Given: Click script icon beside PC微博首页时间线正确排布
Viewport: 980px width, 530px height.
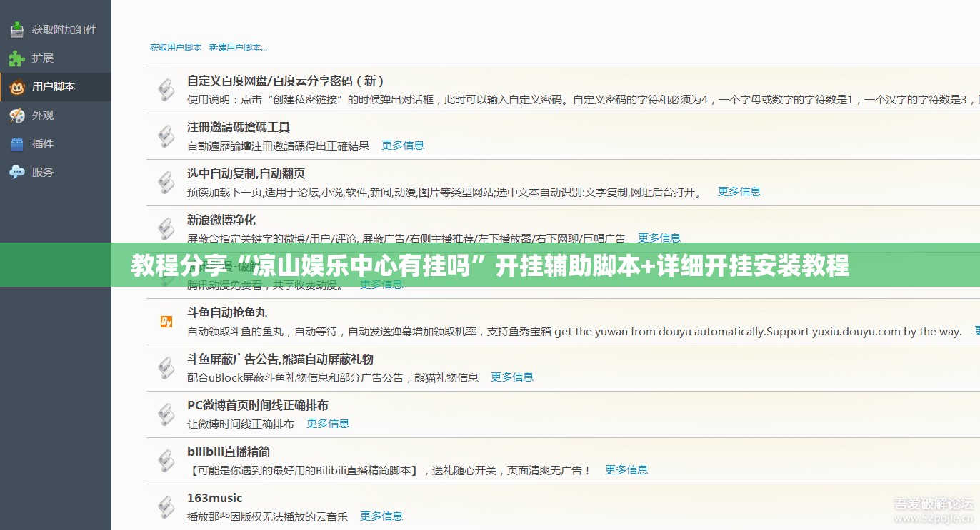Looking at the screenshot, I should coord(166,414).
